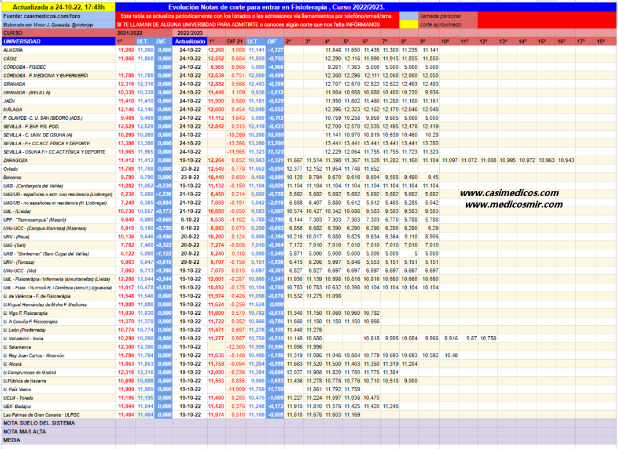Select the "UEX- Badajoz" row label
The image size is (618, 449).
click(x=17, y=406)
